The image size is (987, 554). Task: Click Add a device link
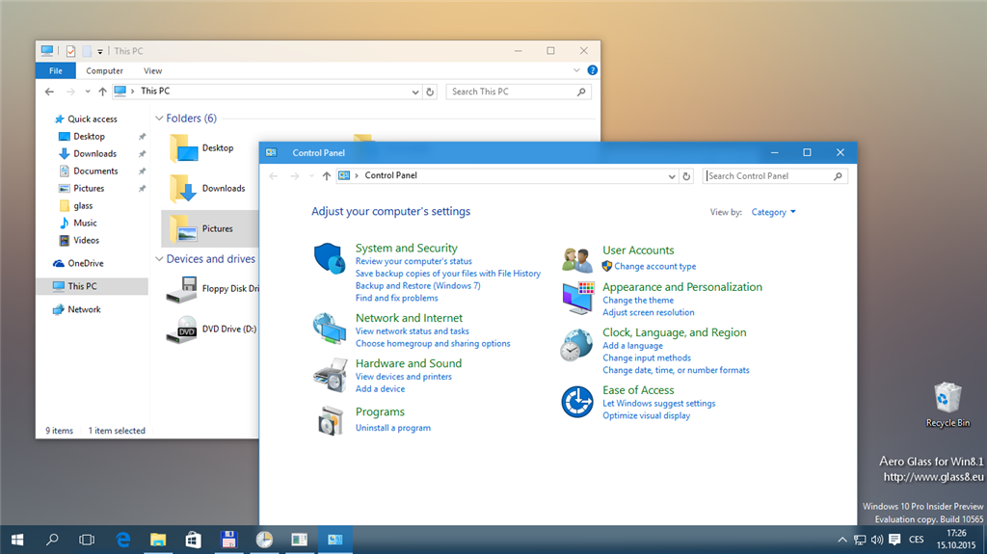tap(380, 389)
